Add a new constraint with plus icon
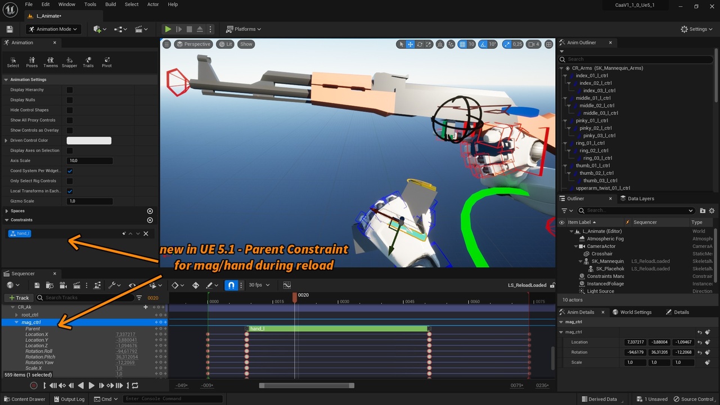Viewport: 720px width, 405px height. pos(150,220)
